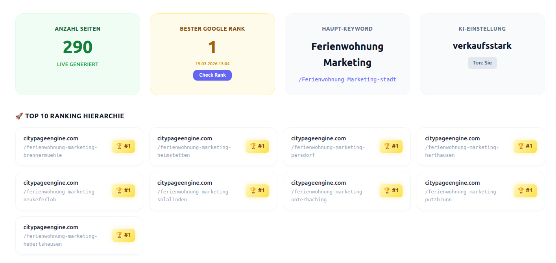Screen dimensions: 556x263
Task: Click the trophy #1 badge for solalinden
Action: point(257,191)
